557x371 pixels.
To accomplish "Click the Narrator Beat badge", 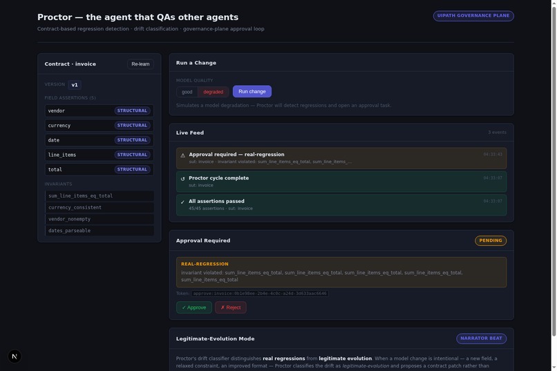I will tap(481, 339).
